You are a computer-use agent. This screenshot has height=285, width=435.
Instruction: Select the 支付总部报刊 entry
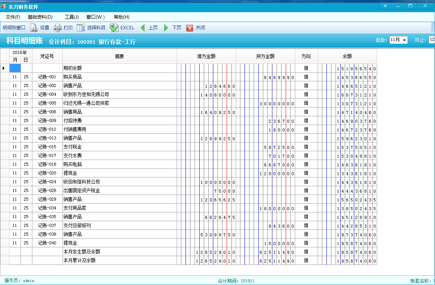tap(120, 226)
